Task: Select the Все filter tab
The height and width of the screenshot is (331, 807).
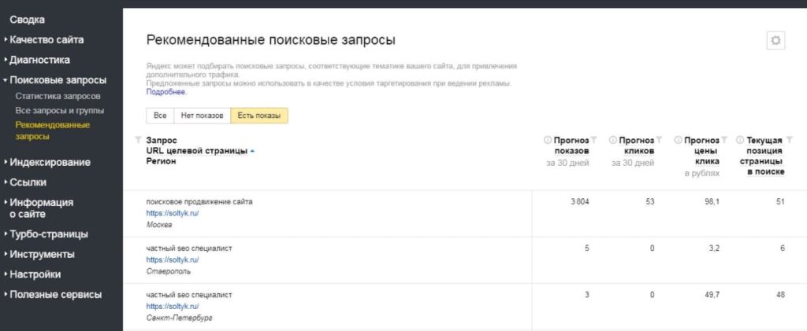Action: click(x=160, y=116)
